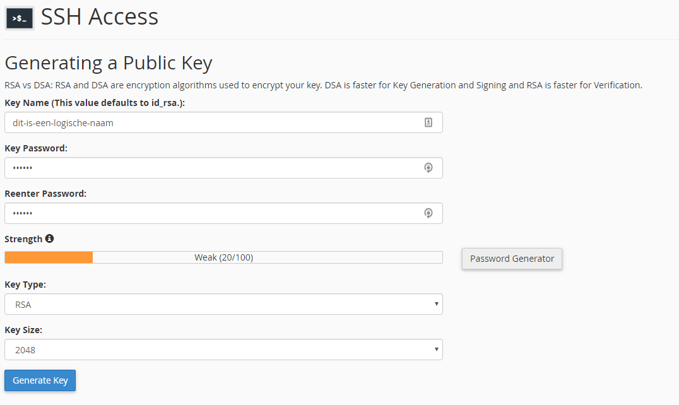
Task: Open the Key Size dropdown showing 2048
Action: (223, 349)
